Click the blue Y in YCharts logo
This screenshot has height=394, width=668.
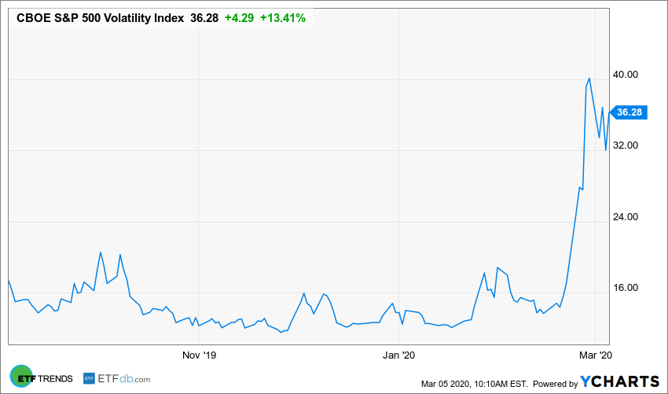click(x=588, y=382)
